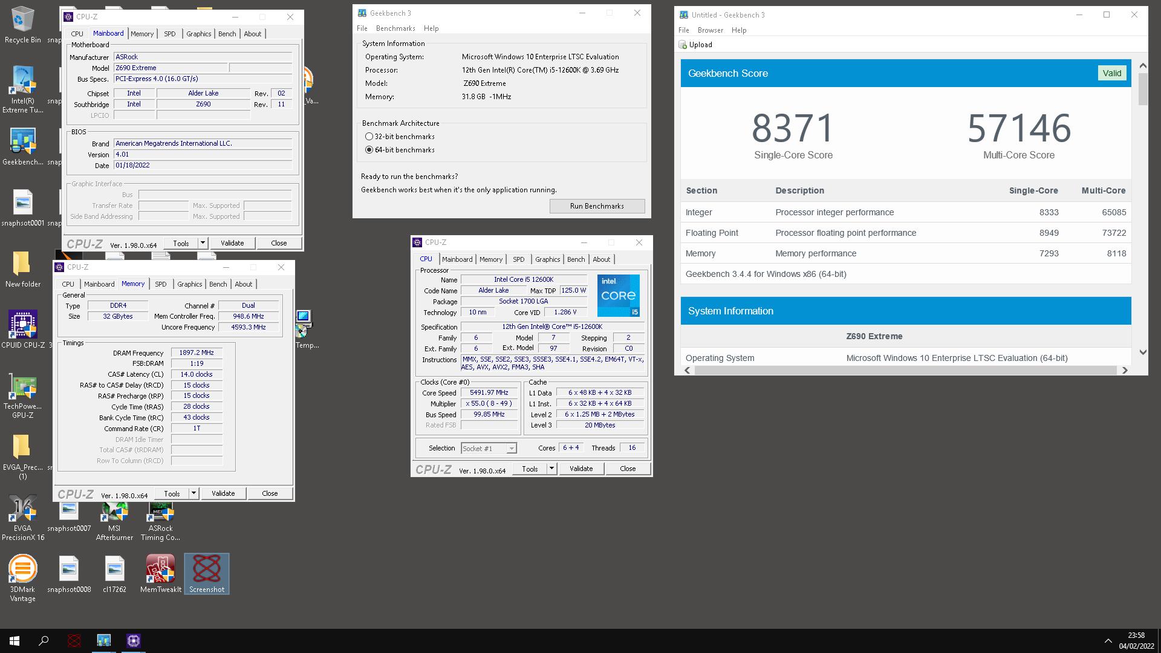Open the cl17262 file icon

[x=114, y=574]
